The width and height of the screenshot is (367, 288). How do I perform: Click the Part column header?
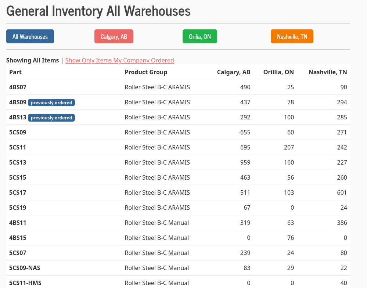point(15,72)
